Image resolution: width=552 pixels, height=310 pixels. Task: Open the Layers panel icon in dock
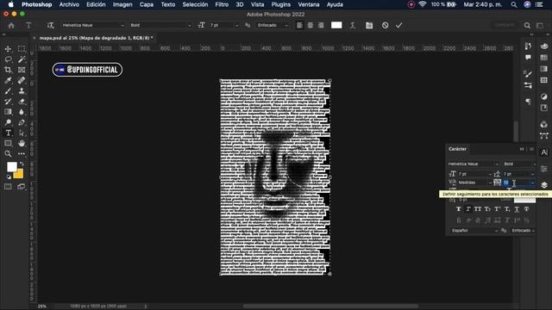tap(544, 185)
